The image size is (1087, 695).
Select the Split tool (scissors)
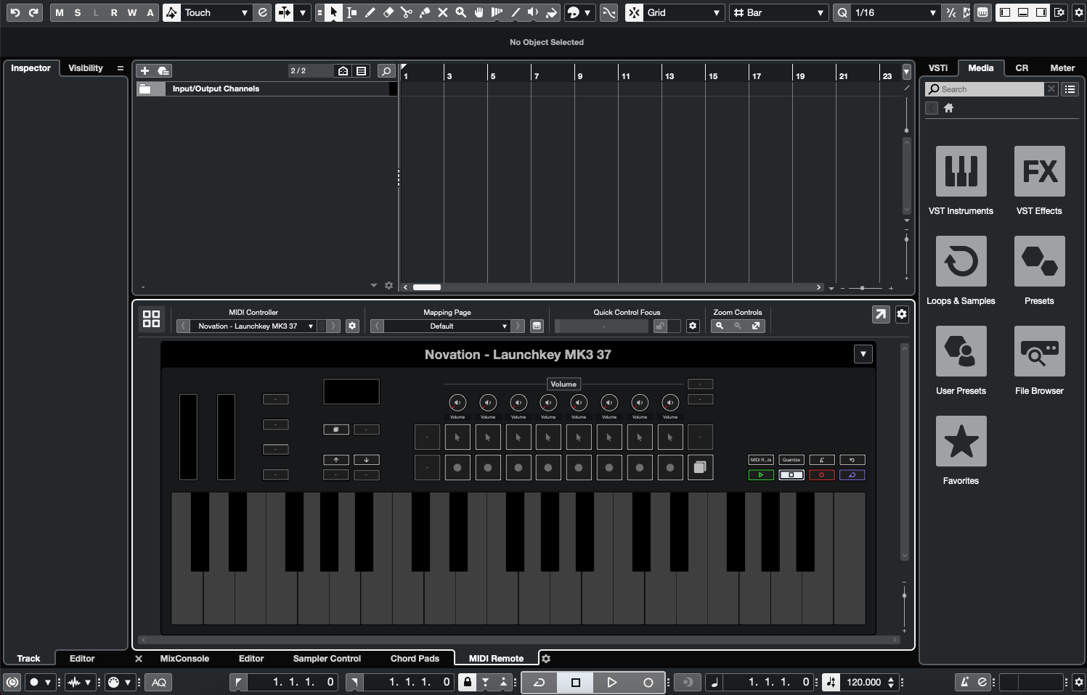[407, 12]
